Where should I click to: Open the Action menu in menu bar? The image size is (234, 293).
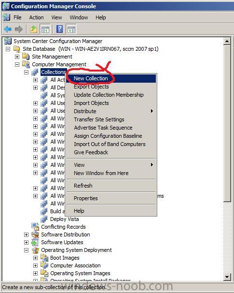click(x=36, y=17)
